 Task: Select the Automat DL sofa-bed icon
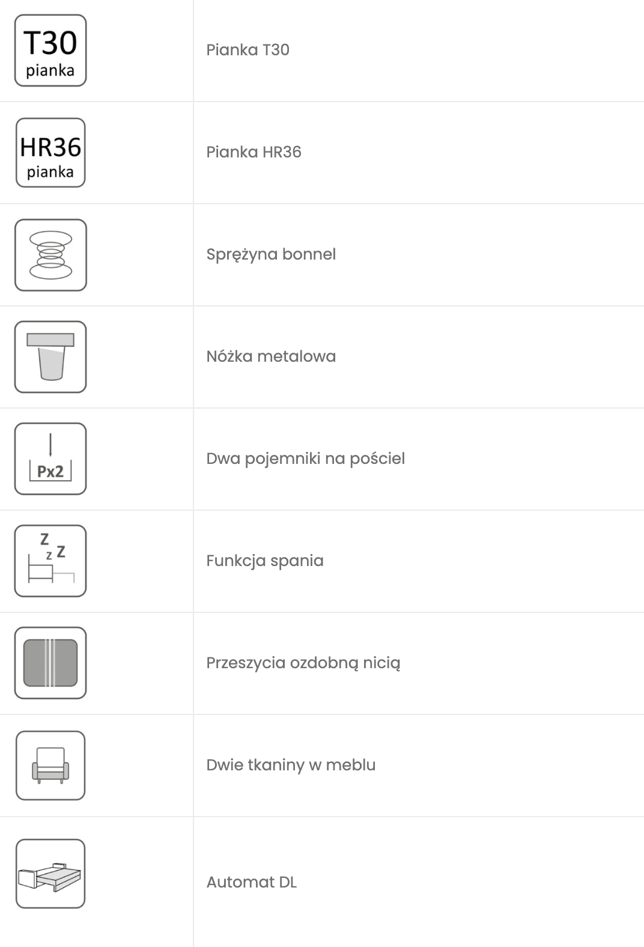50,874
